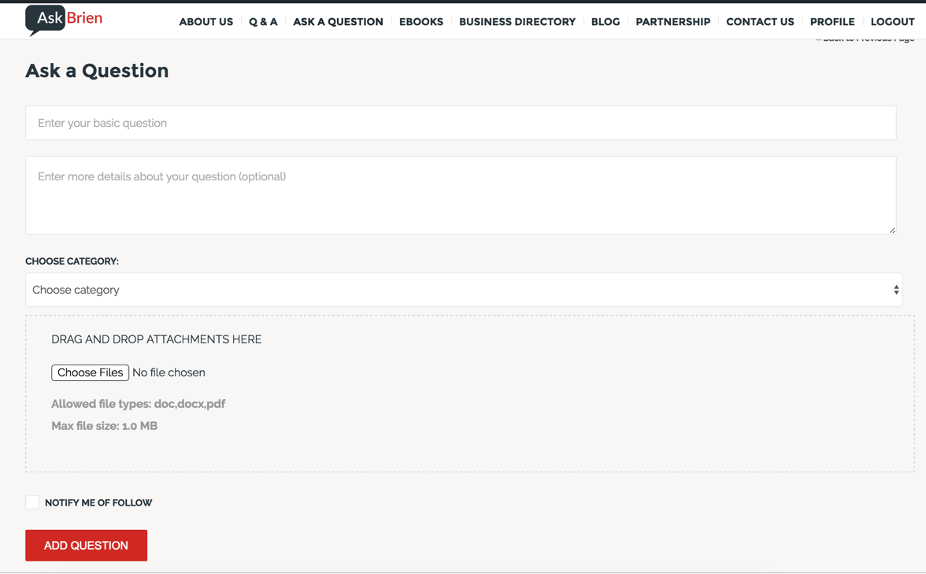The width and height of the screenshot is (926, 574).
Task: Click Logout in the top navigation
Action: 891,22
